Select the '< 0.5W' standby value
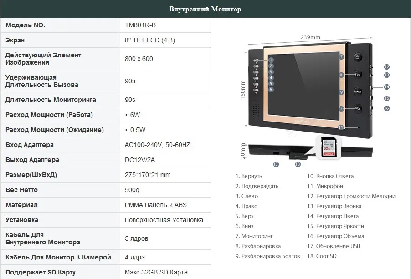This screenshot has width=411, height=279. click(x=135, y=130)
